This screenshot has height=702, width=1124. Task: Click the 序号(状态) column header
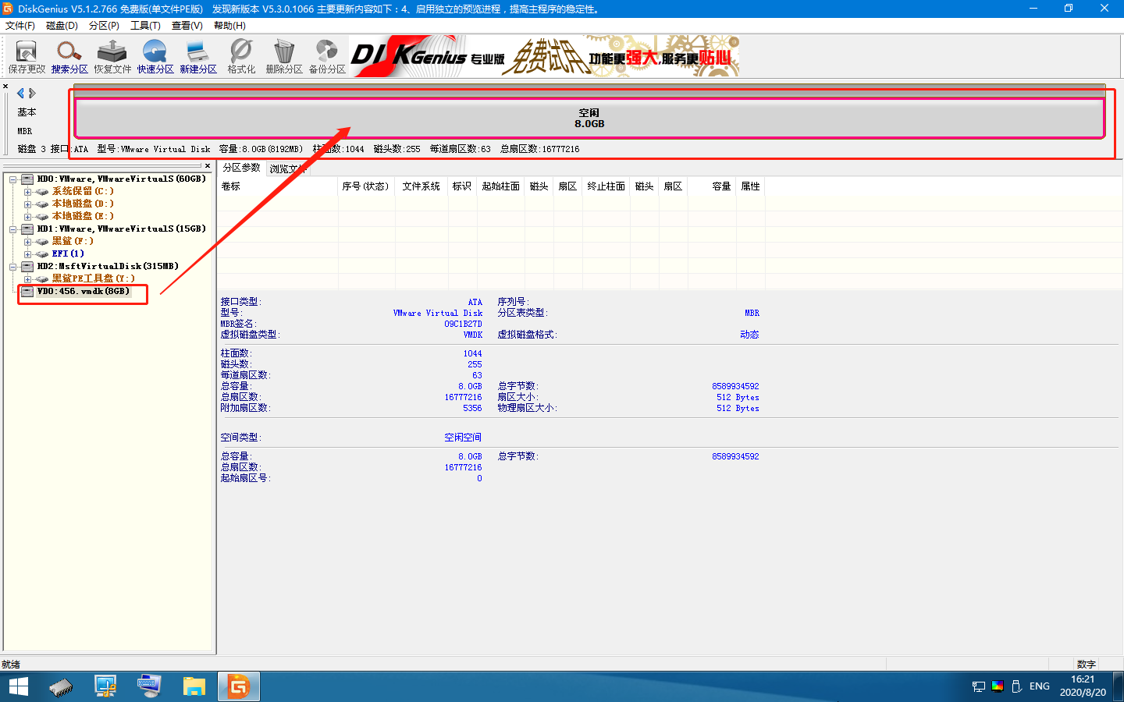click(366, 186)
